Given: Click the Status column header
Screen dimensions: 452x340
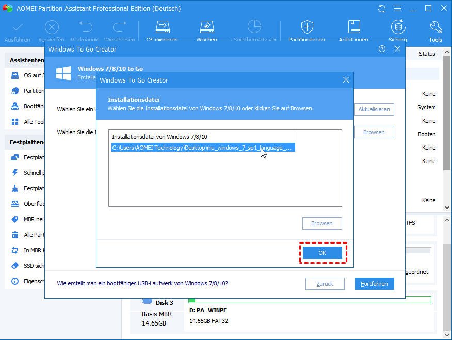Looking at the screenshot, I should (427, 54).
